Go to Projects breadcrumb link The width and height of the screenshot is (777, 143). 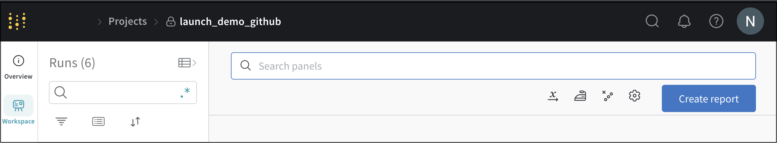(128, 21)
